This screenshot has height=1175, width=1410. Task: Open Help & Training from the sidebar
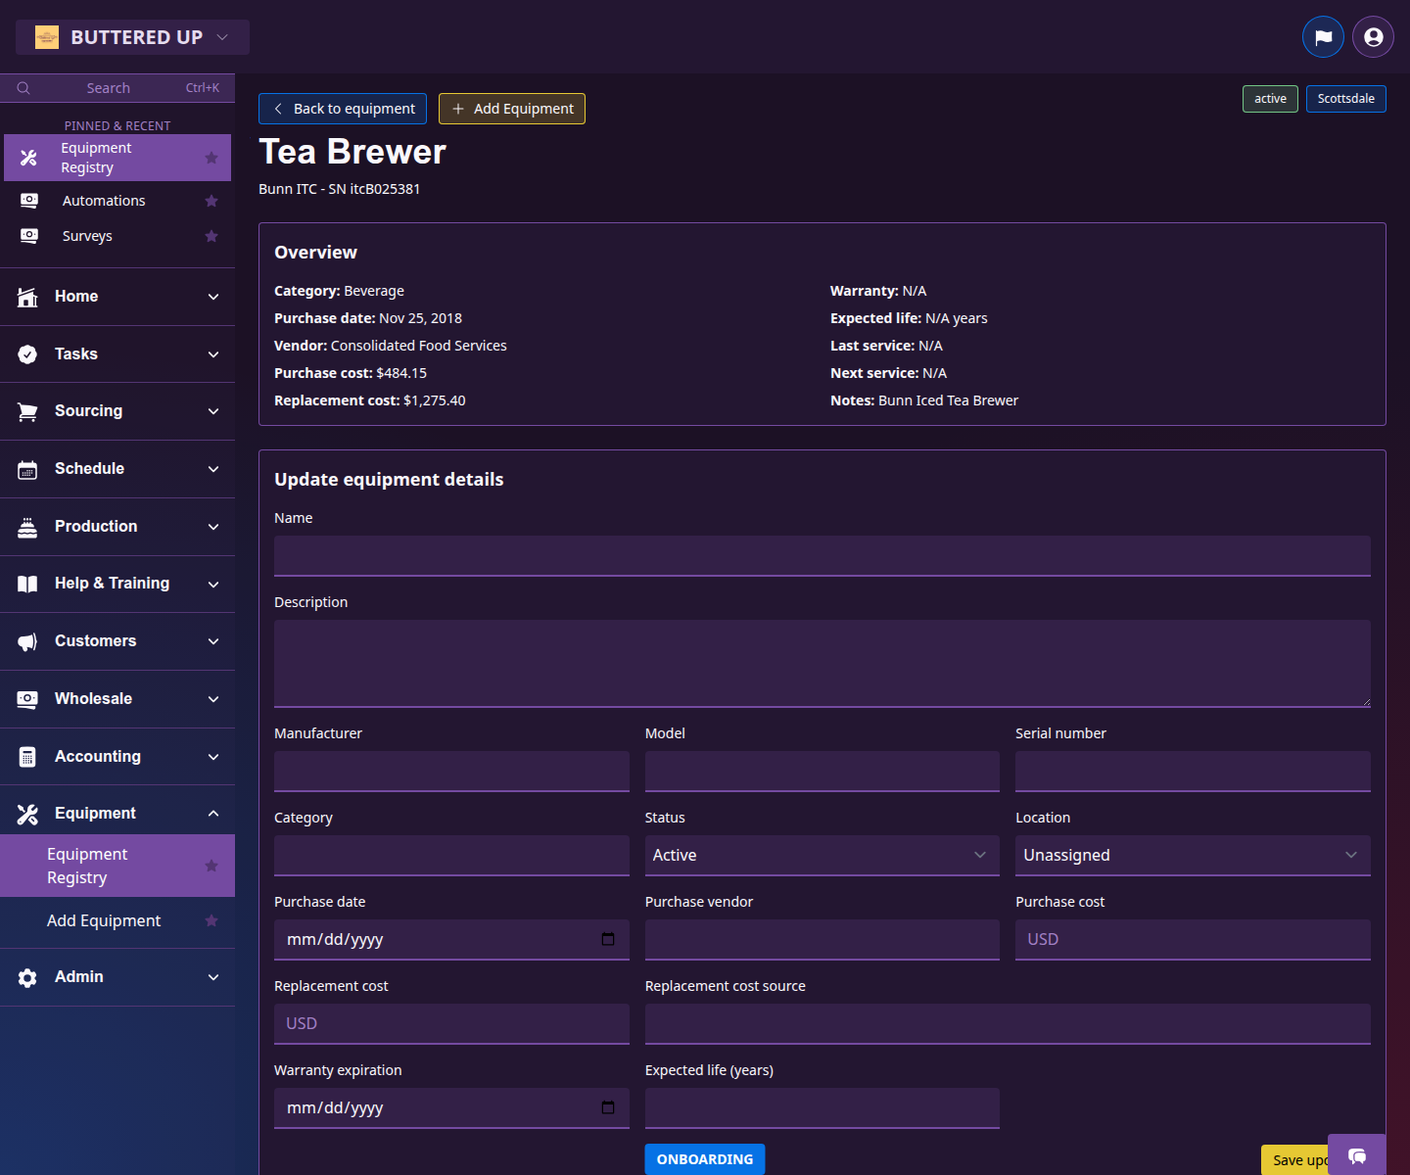tap(111, 583)
